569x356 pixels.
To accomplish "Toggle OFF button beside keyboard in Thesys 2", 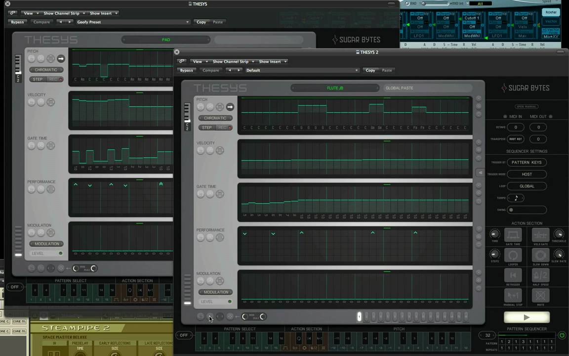I will click(184, 335).
